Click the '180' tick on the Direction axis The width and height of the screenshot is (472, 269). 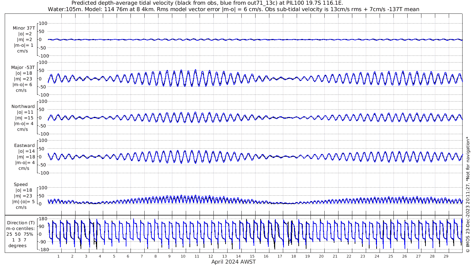[x=42, y=219]
